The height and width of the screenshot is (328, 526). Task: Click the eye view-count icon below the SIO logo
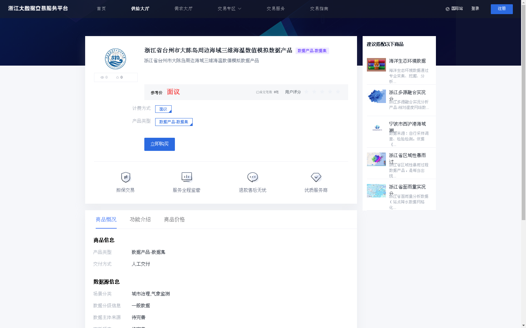[x=103, y=77]
